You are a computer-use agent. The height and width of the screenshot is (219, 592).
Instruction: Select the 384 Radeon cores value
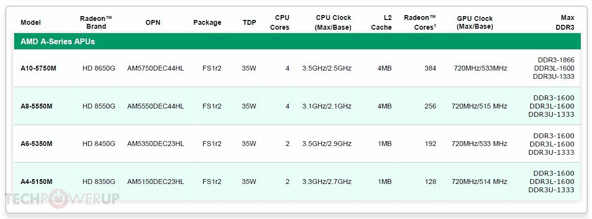click(x=430, y=68)
